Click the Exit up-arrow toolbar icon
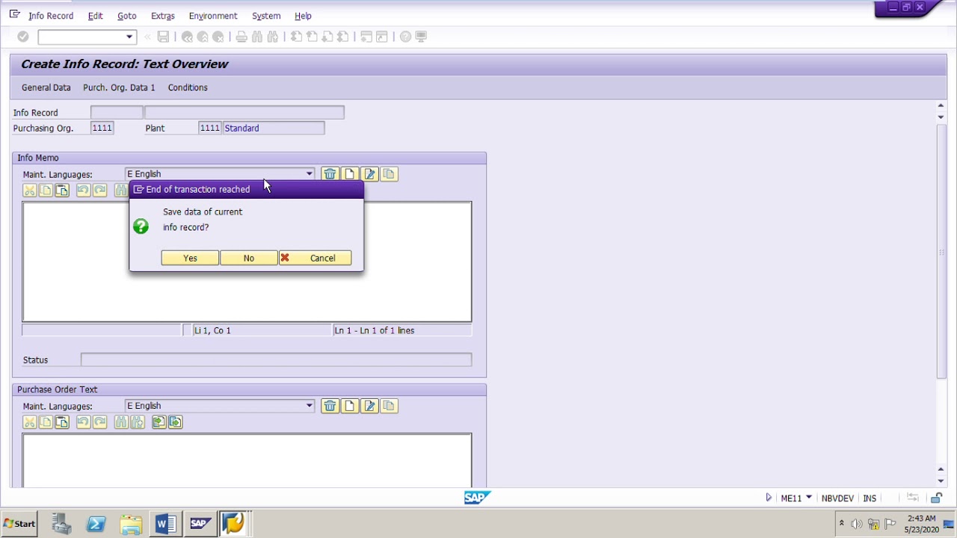The height and width of the screenshot is (538, 957). [203, 37]
